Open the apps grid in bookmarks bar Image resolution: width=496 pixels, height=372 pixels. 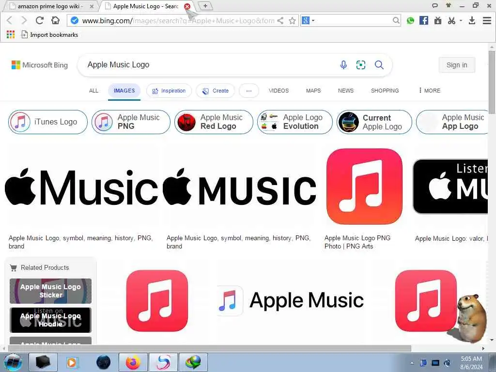coord(11,34)
